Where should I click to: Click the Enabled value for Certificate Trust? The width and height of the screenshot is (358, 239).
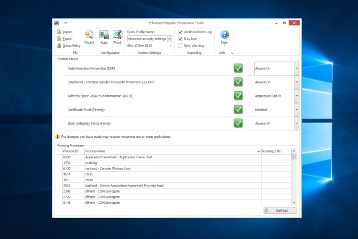(261, 110)
